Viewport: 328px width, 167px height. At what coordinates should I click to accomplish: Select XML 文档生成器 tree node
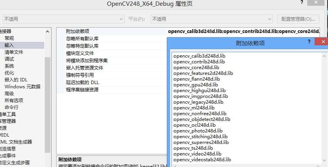tap(16, 142)
